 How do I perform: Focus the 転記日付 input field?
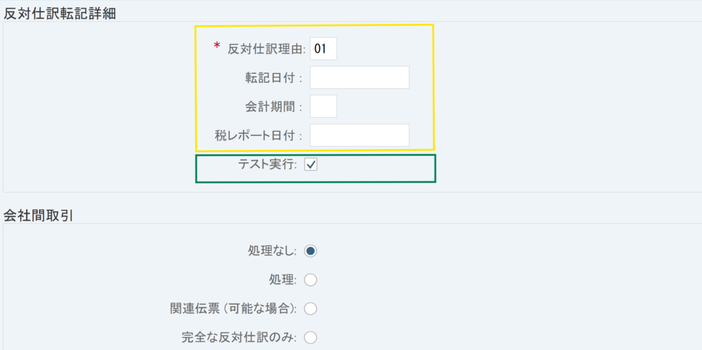click(x=359, y=78)
